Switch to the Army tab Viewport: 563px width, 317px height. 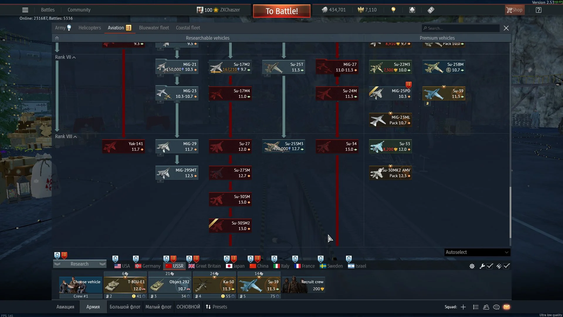(x=63, y=28)
